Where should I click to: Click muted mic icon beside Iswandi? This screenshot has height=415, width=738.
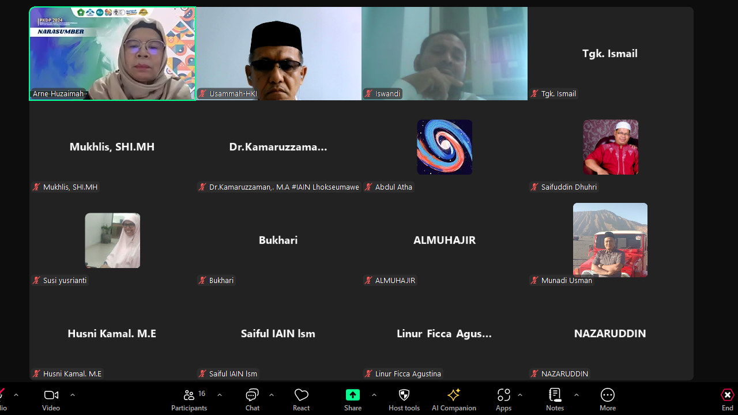click(368, 93)
